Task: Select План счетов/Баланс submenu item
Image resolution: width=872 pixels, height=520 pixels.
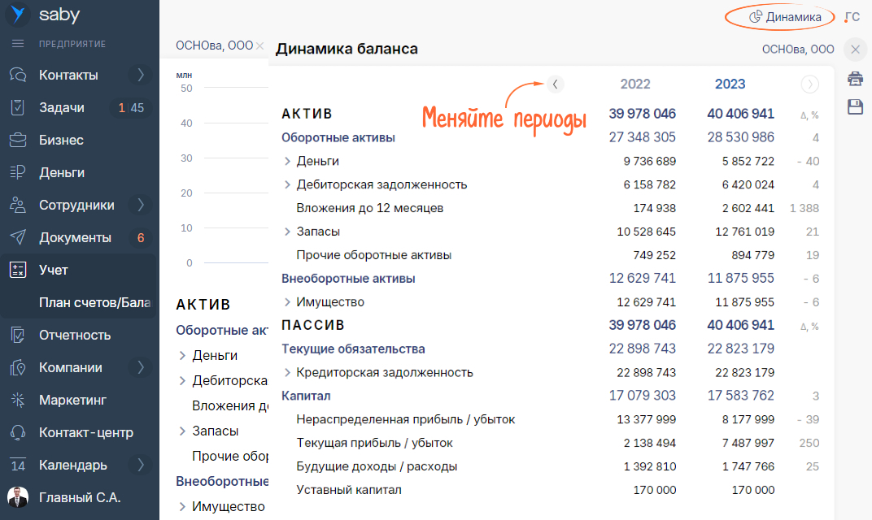Action: pos(94,302)
